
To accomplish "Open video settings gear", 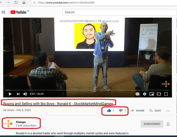I will tap(145, 94).
